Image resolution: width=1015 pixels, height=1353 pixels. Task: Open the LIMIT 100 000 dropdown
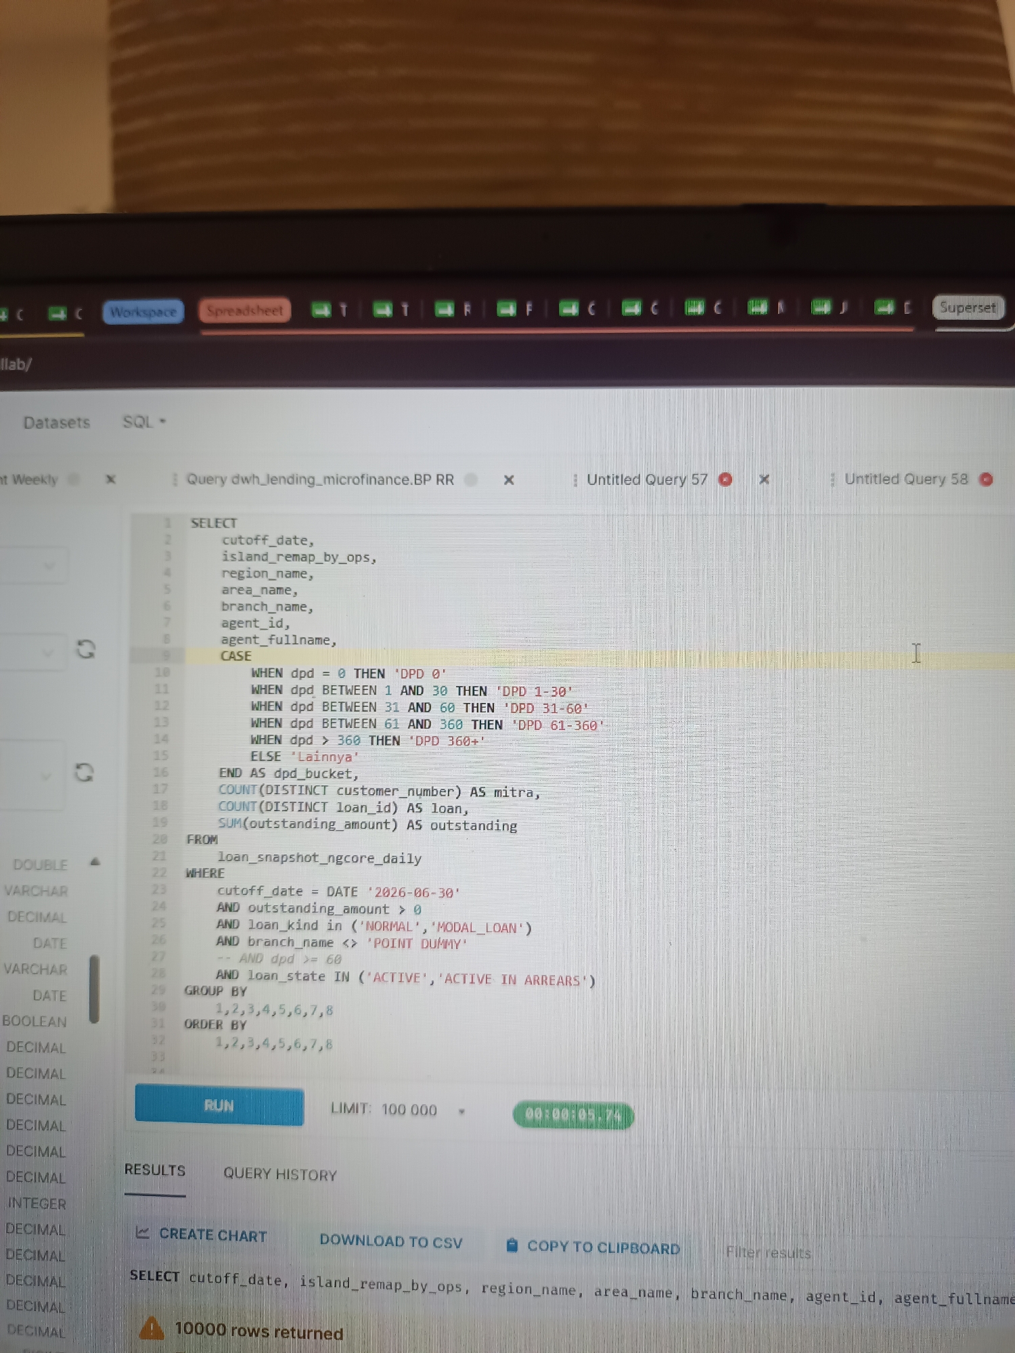(x=398, y=1110)
